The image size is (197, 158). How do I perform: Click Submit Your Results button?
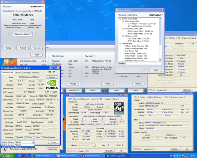tap(23, 34)
